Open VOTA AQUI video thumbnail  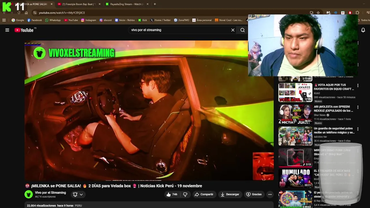295,93
